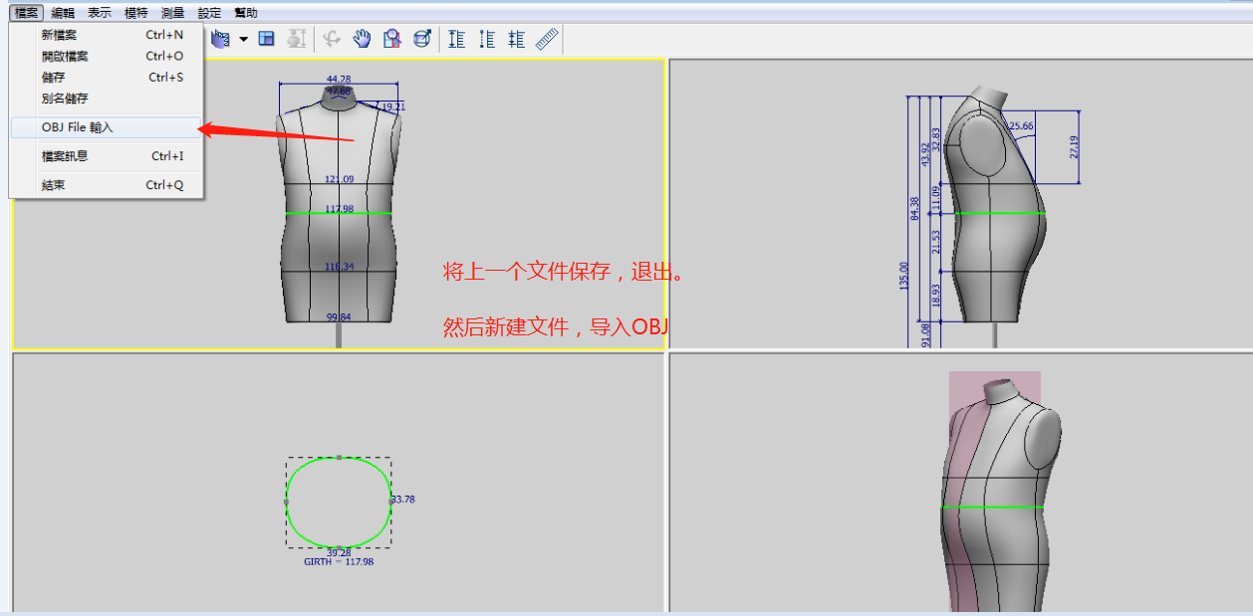
Task: Click the GIRTH = 117.98 label
Action: pyautogui.click(x=339, y=562)
